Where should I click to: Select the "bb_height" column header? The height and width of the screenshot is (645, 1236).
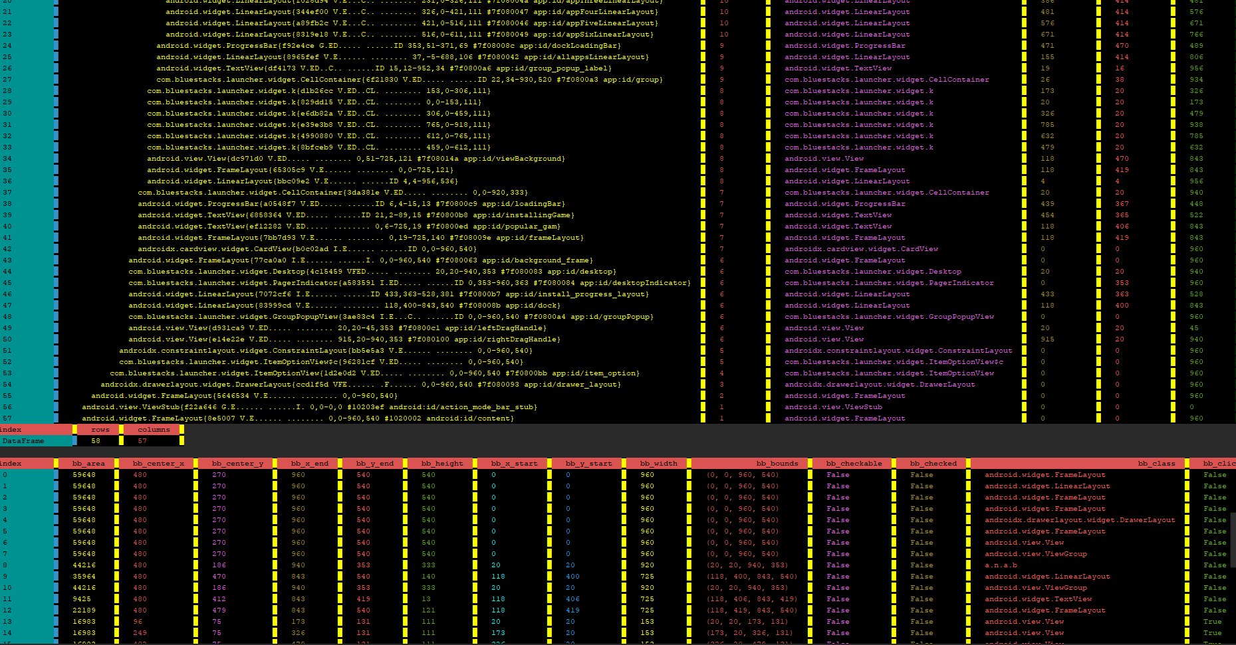(x=442, y=463)
